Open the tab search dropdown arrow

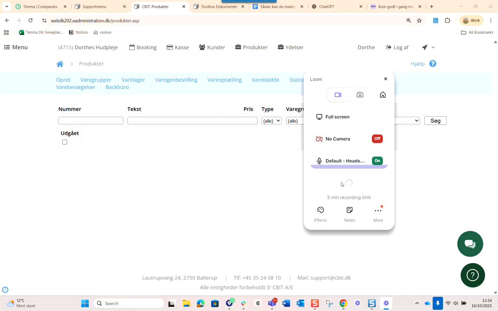tap(6, 6)
